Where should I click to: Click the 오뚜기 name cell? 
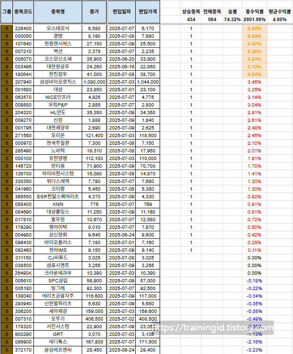(x=58, y=319)
